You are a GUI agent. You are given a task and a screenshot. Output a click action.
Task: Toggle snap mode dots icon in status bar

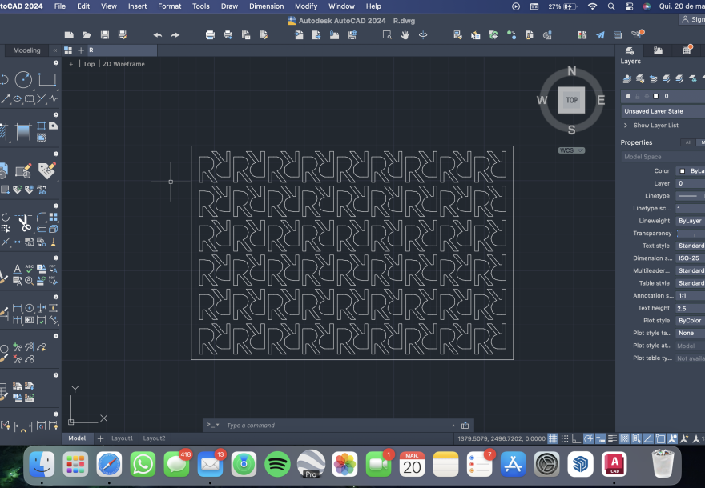pyautogui.click(x=565, y=438)
